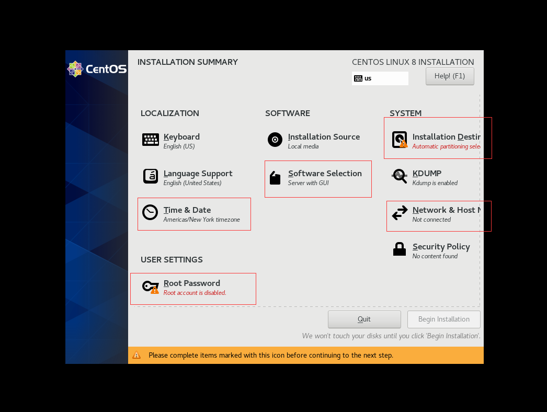The image size is (547, 412).
Task: Open the Security Policy settings
Action: pyautogui.click(x=431, y=250)
